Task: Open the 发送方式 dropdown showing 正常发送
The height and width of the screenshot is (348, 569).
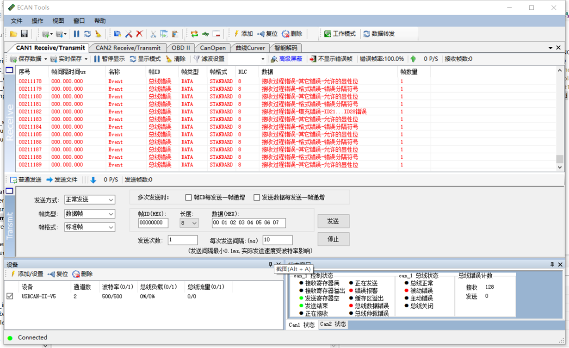Action: [90, 200]
